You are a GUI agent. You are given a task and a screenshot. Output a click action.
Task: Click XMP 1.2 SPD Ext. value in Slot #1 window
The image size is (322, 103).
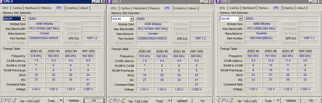pos(92,38)
